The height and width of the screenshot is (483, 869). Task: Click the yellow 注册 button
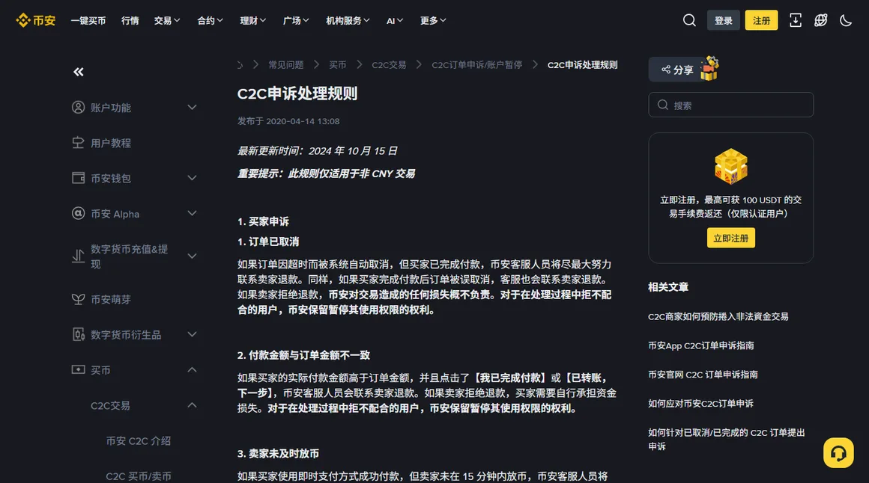point(761,20)
